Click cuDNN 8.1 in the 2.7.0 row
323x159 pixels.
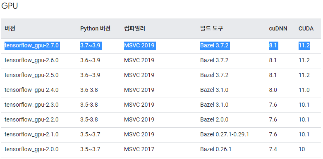pos(273,45)
